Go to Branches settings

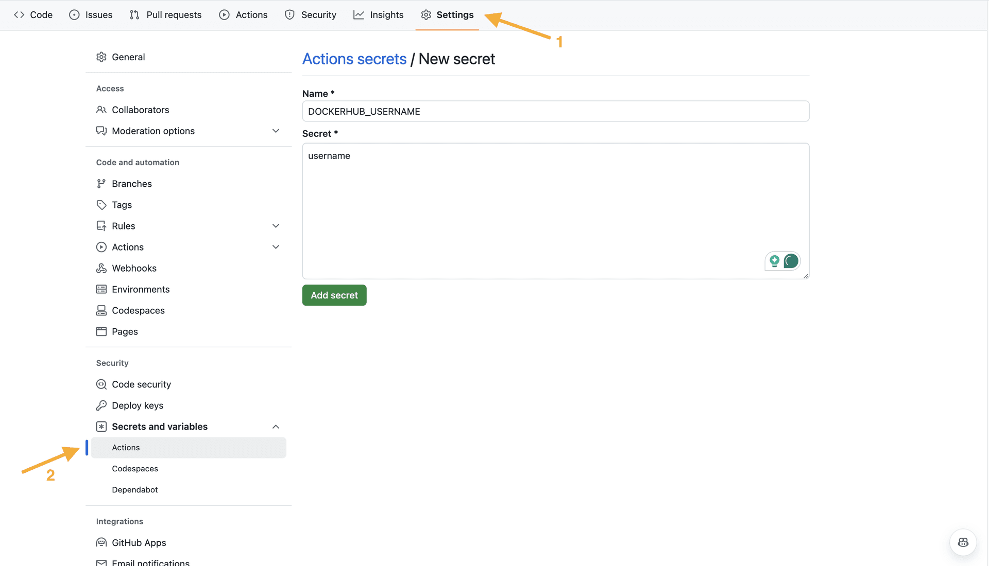tap(189, 184)
